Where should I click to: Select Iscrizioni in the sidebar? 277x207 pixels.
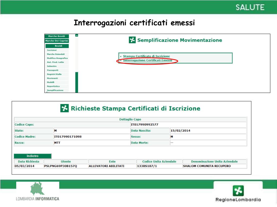tap(52, 50)
